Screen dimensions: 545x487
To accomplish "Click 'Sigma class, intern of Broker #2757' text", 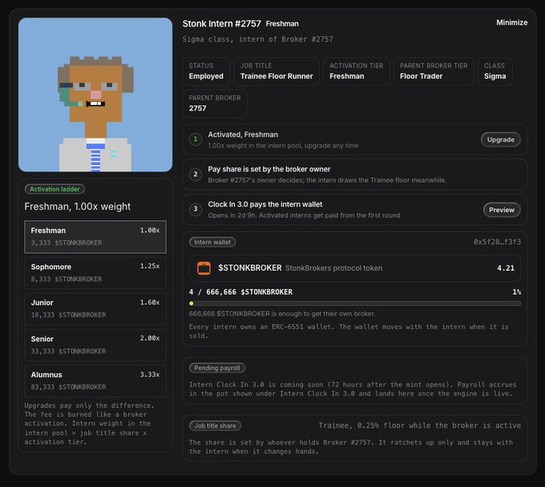I will pyautogui.click(x=257, y=39).
